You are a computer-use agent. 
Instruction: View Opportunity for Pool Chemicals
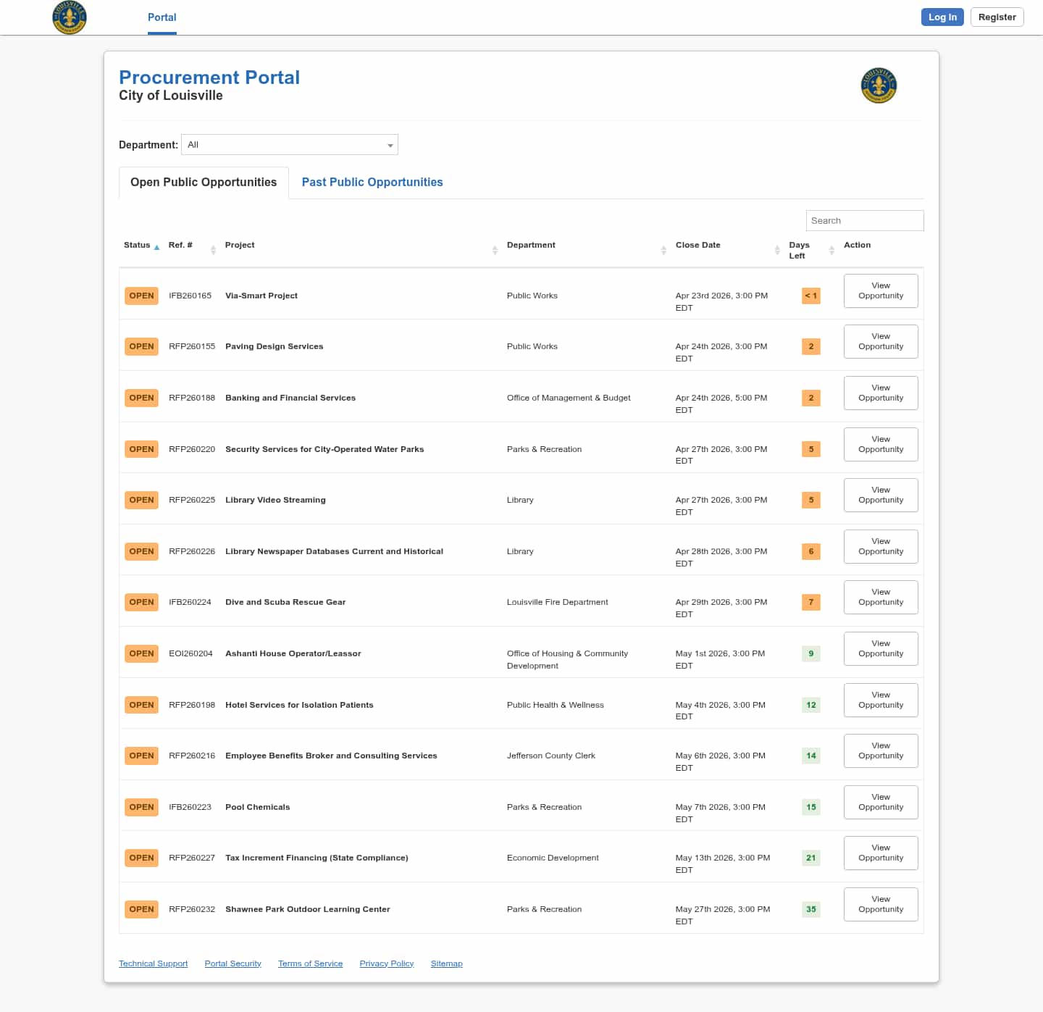click(881, 802)
